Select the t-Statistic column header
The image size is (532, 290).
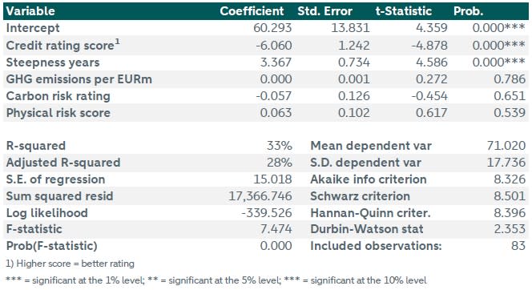click(x=404, y=11)
